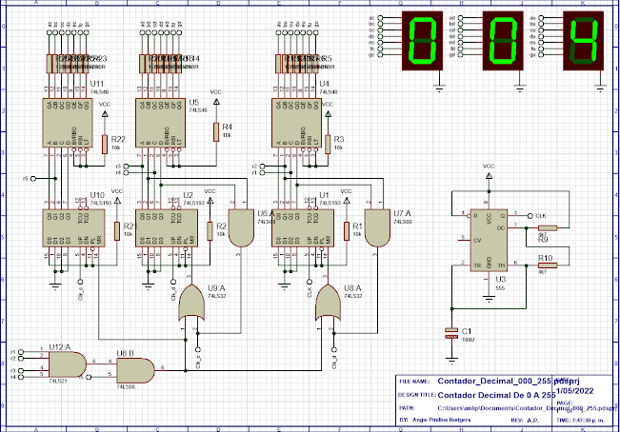Click the 'FILE NAME:' label
Image resolution: width=620 pixels, height=432 pixels.
(x=414, y=382)
